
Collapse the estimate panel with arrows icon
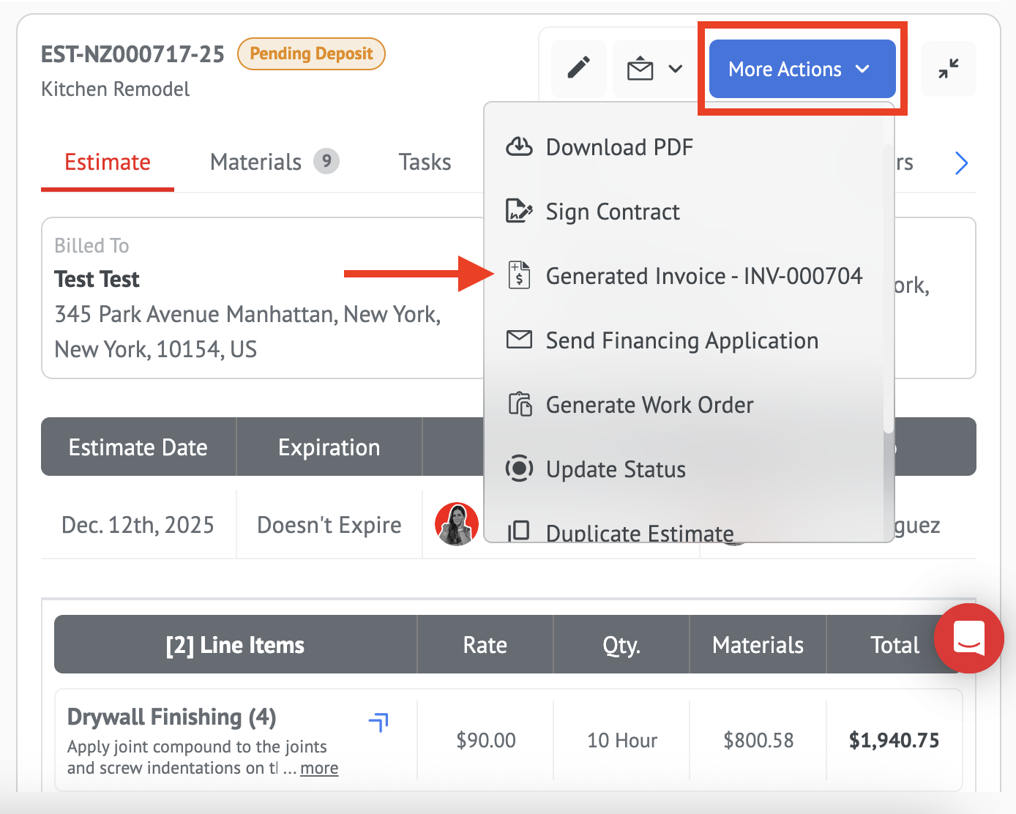pos(949,69)
